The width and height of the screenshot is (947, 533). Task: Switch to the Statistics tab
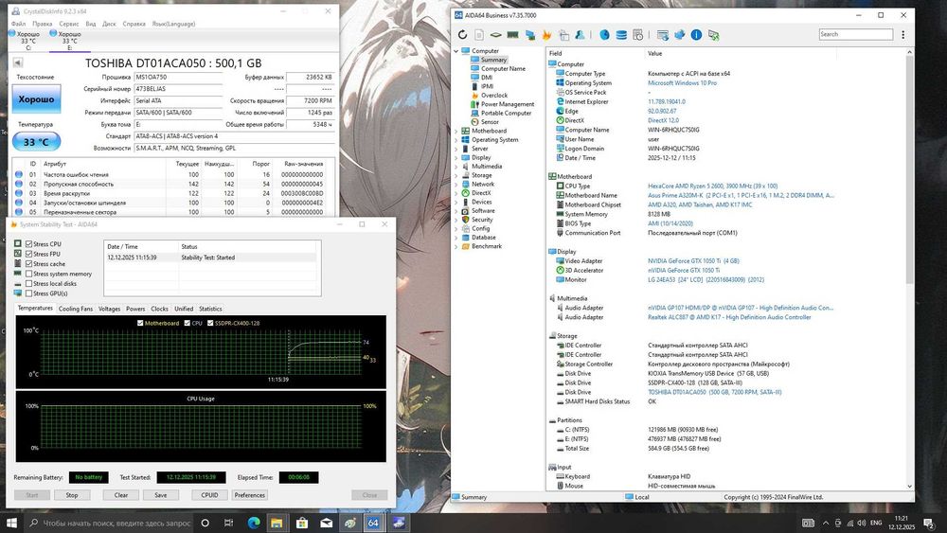coord(210,309)
